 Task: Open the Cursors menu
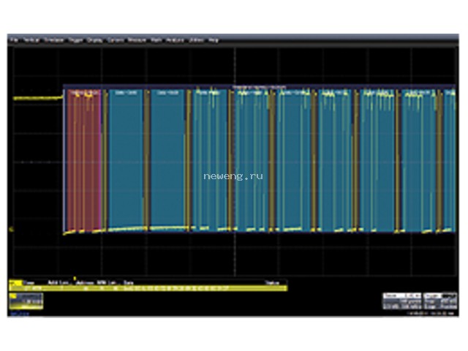click(116, 40)
